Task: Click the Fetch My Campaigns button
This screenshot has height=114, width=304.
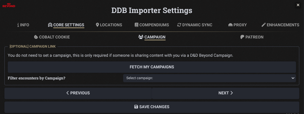Action: pyautogui.click(x=152, y=67)
